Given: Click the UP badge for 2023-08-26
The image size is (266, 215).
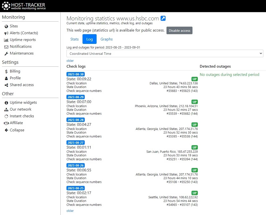Looking at the screenshot, I should click(x=195, y=170).
